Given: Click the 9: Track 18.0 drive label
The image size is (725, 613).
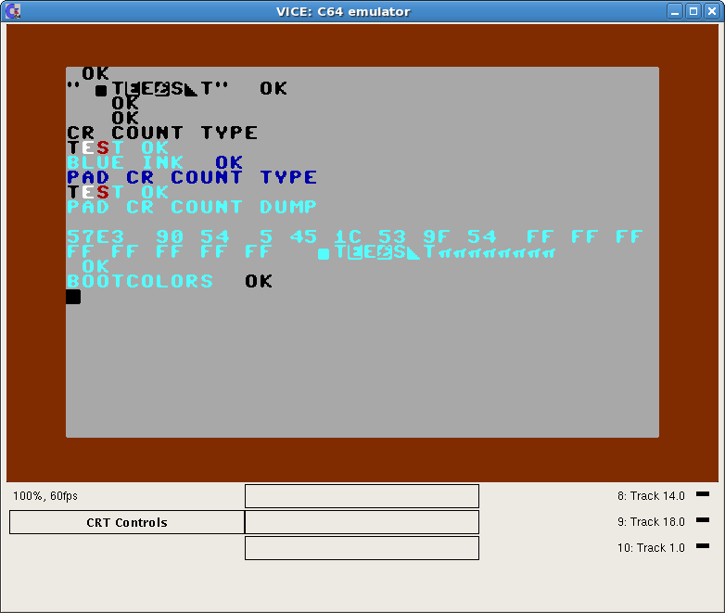Looking at the screenshot, I should (651, 522).
